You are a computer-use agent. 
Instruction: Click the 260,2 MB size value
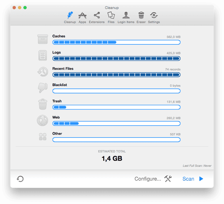(x=174, y=118)
